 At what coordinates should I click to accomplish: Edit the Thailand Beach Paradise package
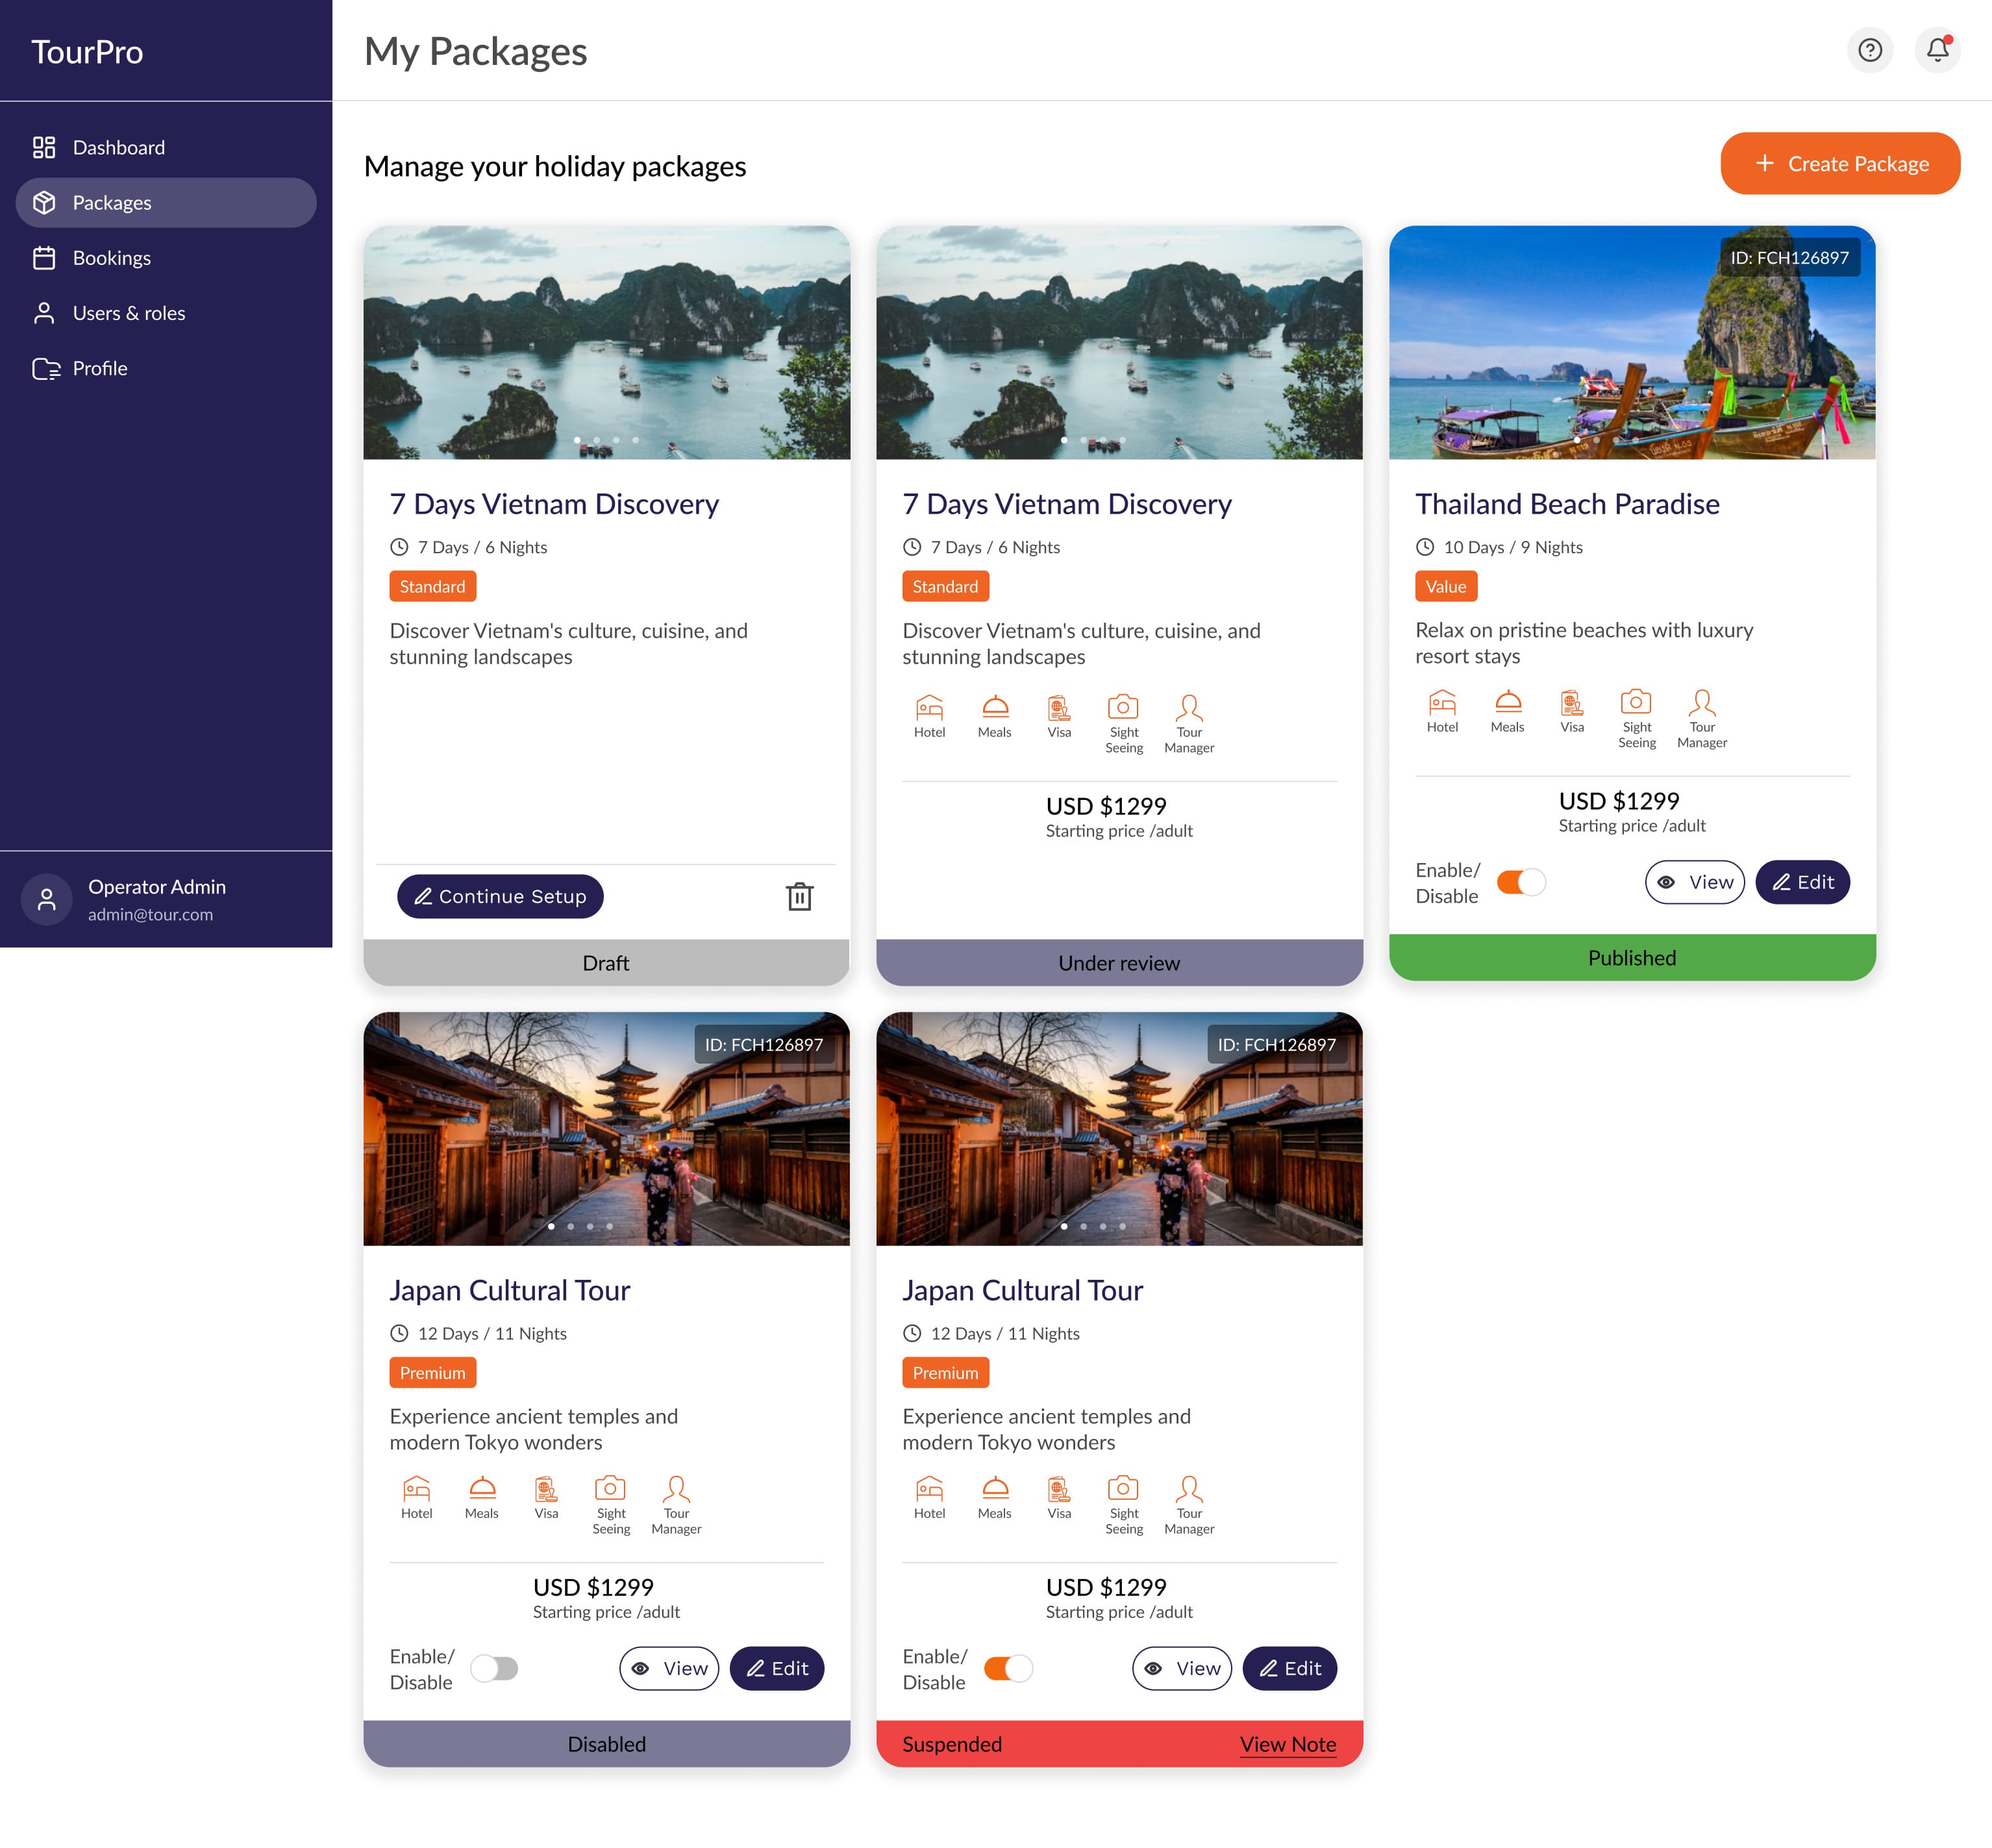coord(1802,882)
